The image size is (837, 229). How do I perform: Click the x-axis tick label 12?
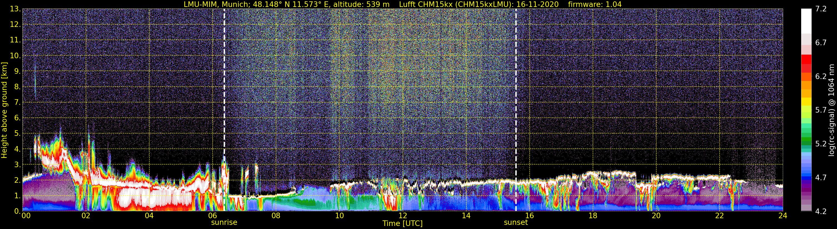coord(403,216)
